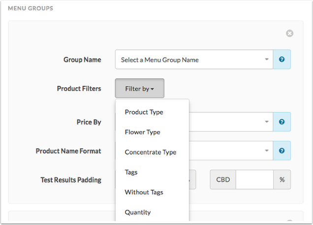Remove the menu group with X icon
Screen dimensions: 313x225
pyautogui.click(x=290, y=33)
